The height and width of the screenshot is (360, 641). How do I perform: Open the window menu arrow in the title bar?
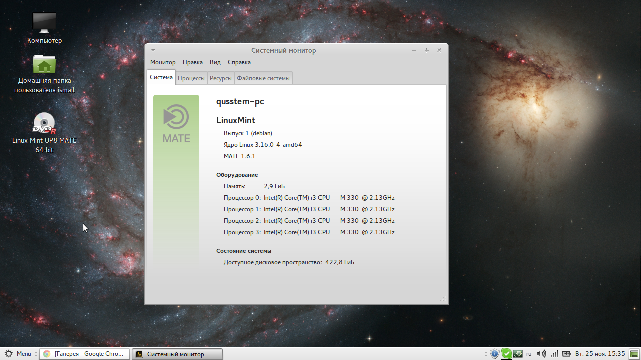click(153, 50)
